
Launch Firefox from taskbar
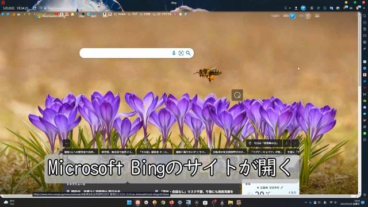(171, 202)
